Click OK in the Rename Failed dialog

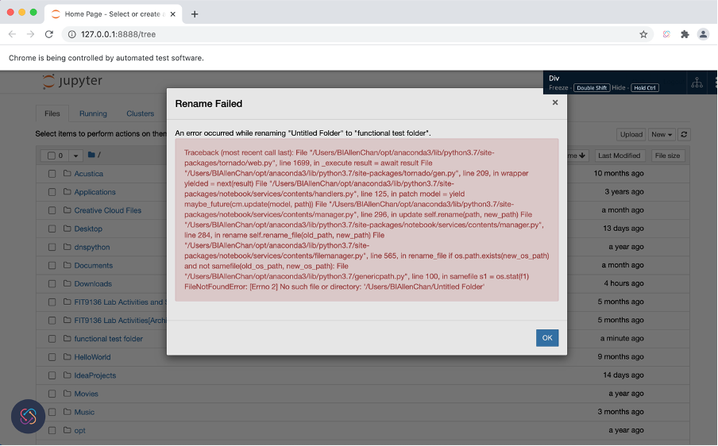point(547,338)
